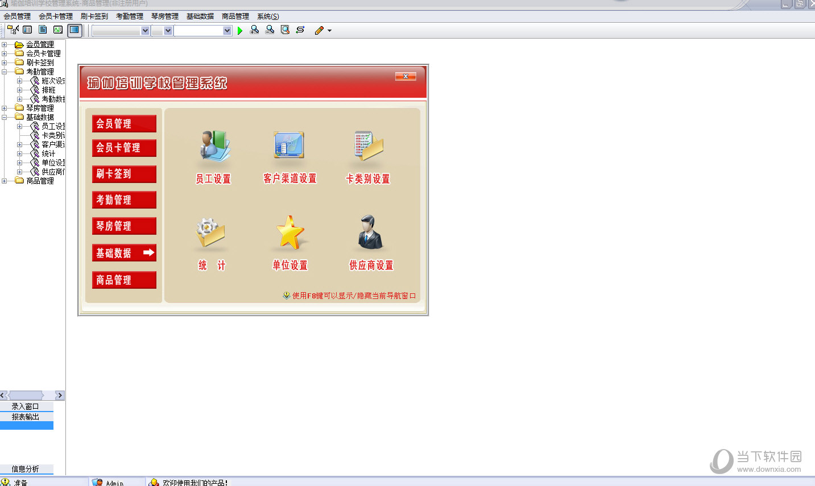Click the green waveform chart toolbar icon

coord(58,30)
